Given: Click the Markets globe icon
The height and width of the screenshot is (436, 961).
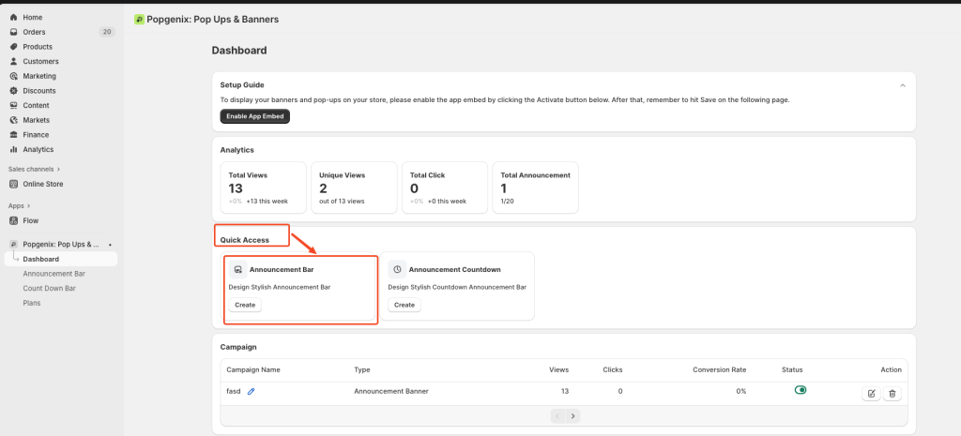Looking at the screenshot, I should click(x=13, y=120).
